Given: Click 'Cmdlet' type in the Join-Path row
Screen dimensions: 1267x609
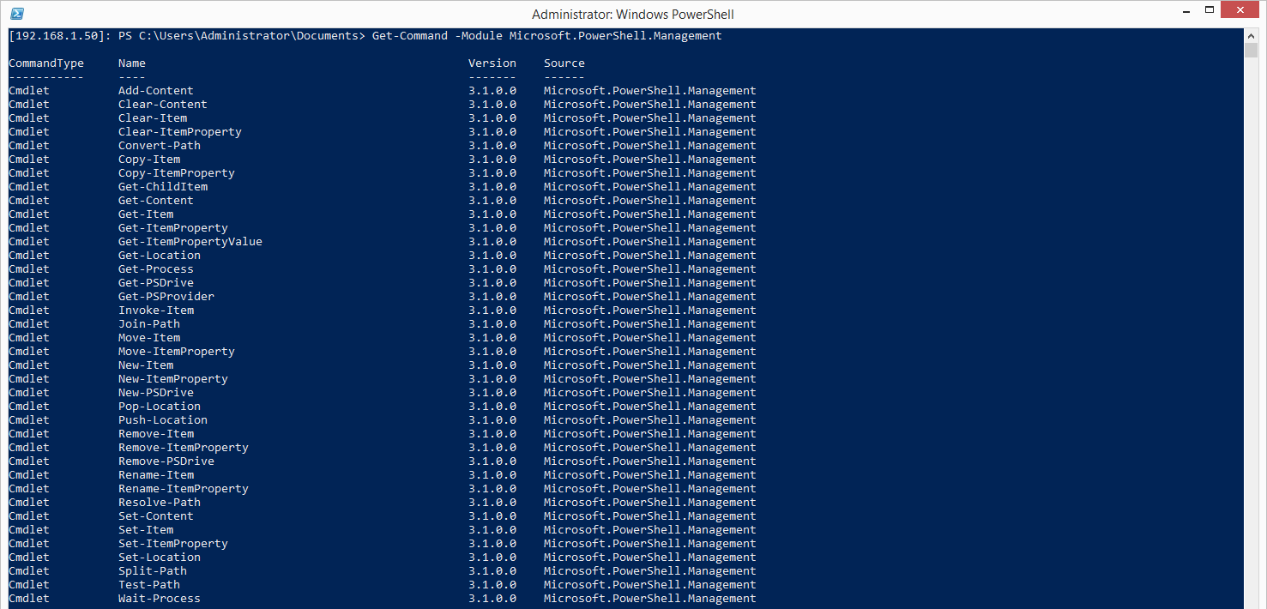Looking at the screenshot, I should 29,324.
